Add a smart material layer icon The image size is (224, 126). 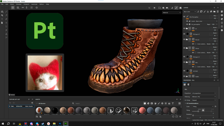click(211, 12)
